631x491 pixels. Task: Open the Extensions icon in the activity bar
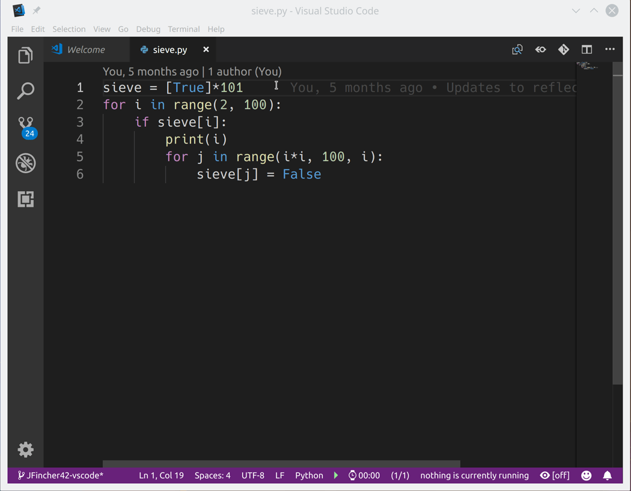(25, 199)
